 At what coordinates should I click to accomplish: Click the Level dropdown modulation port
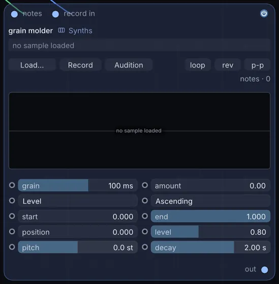[x=12, y=200]
